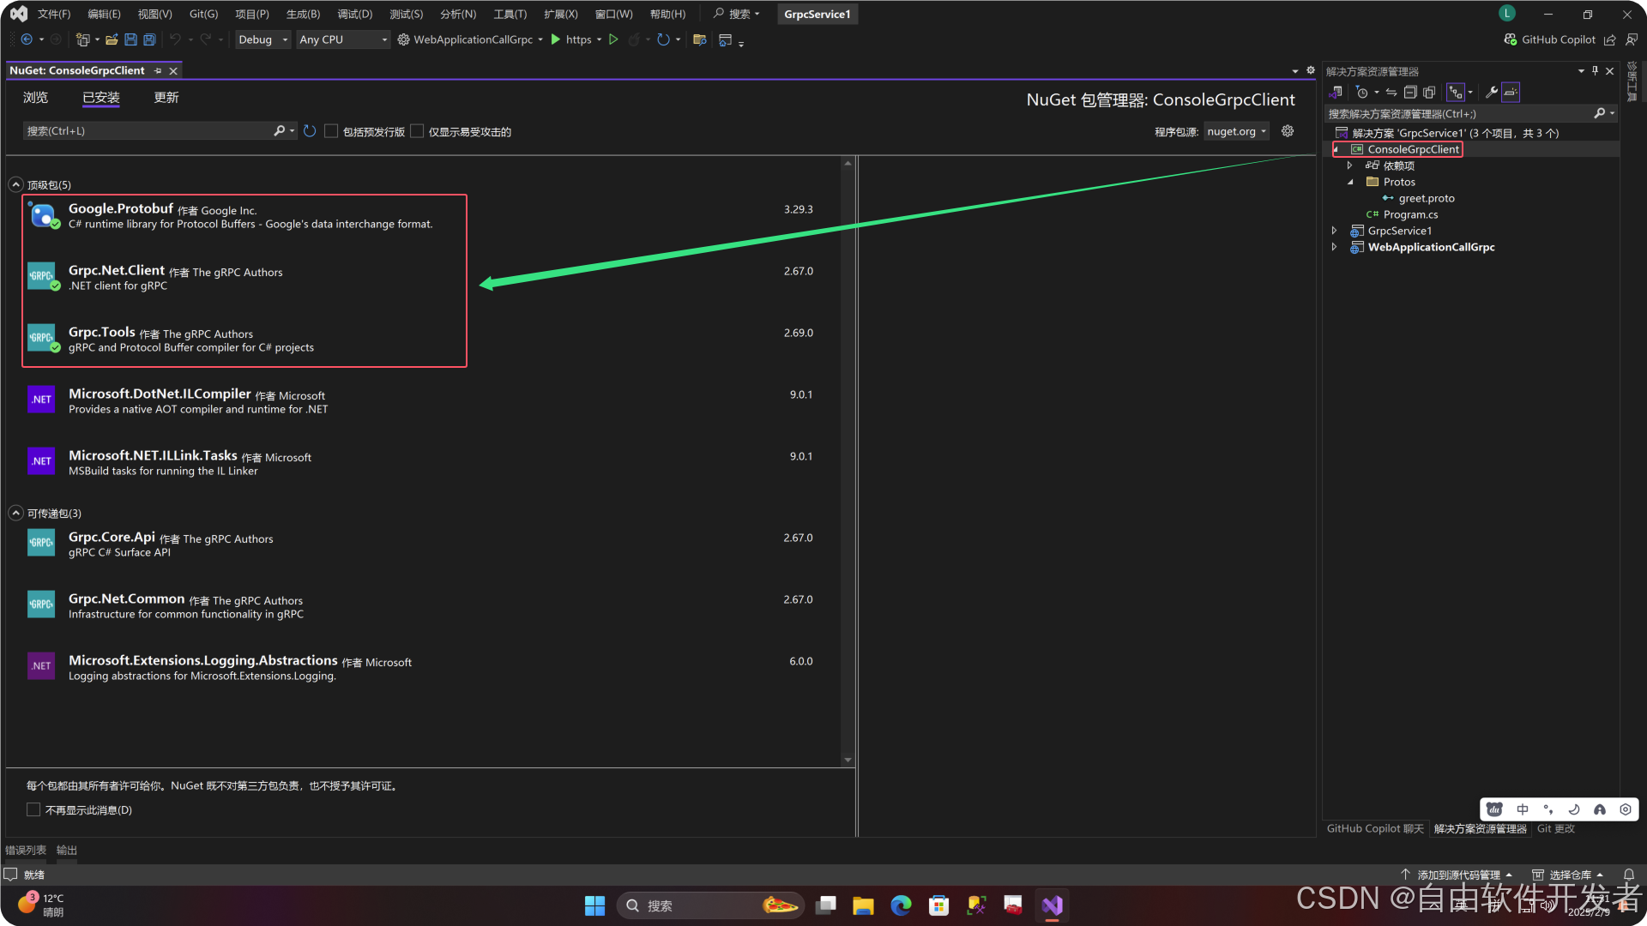The image size is (1647, 926).
Task: Open the Git Changes tab at bottom
Action: [x=1556, y=828]
